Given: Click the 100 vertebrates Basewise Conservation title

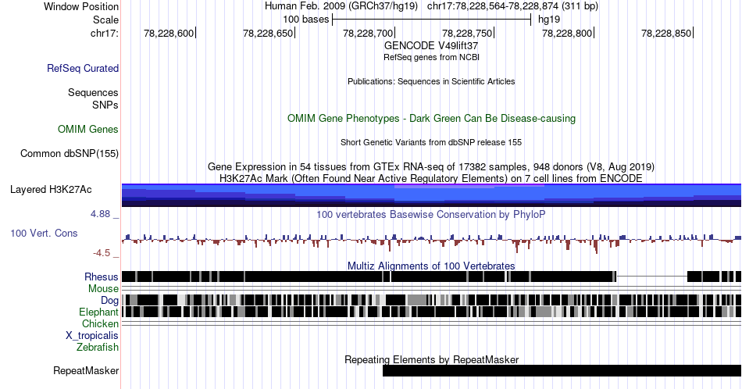Looking at the screenshot, I should point(431,214).
